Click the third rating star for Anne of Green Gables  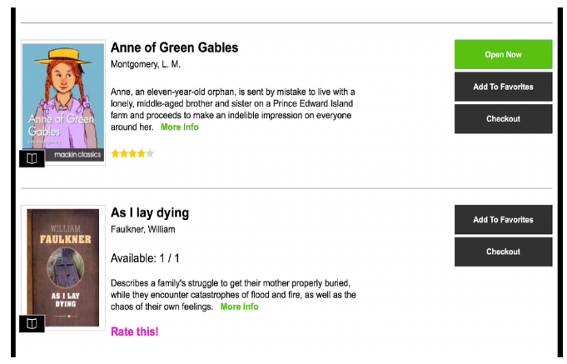[132, 153]
